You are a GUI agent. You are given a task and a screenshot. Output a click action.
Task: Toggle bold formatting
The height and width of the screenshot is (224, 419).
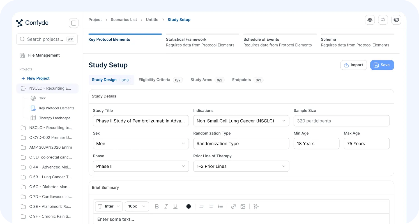tap(157, 206)
